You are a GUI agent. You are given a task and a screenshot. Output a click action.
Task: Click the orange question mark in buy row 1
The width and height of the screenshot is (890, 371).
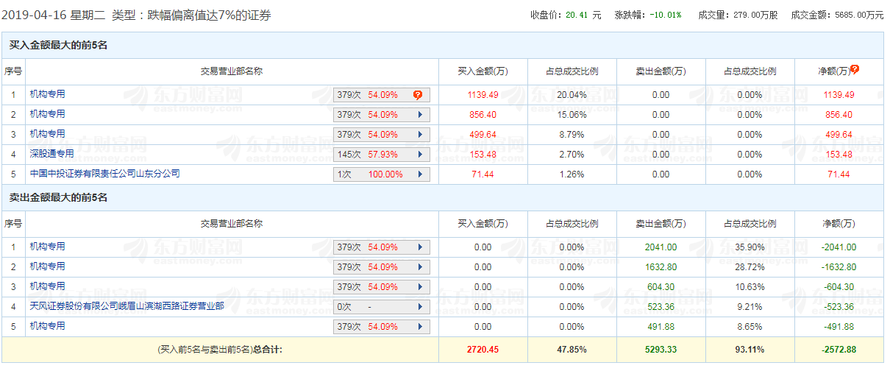[418, 95]
